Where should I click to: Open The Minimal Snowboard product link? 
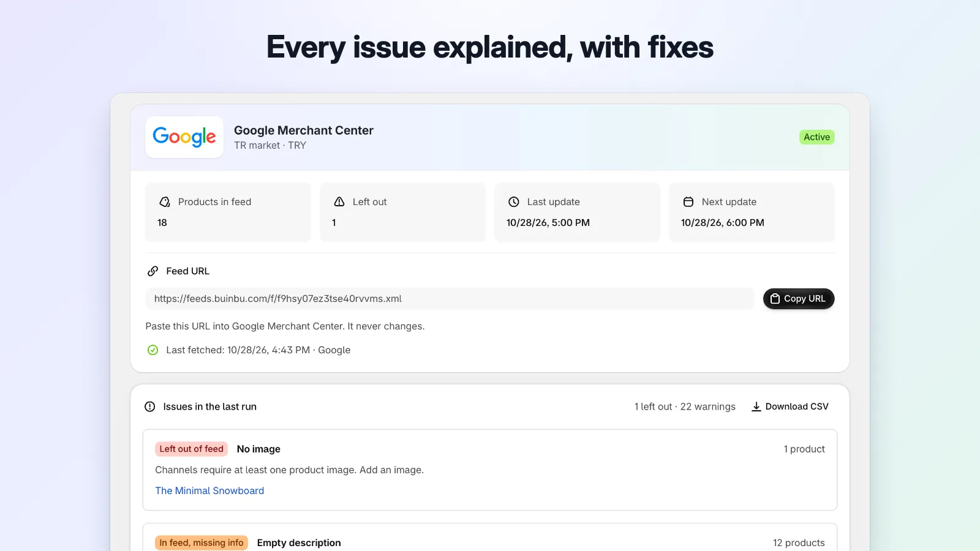click(x=209, y=491)
